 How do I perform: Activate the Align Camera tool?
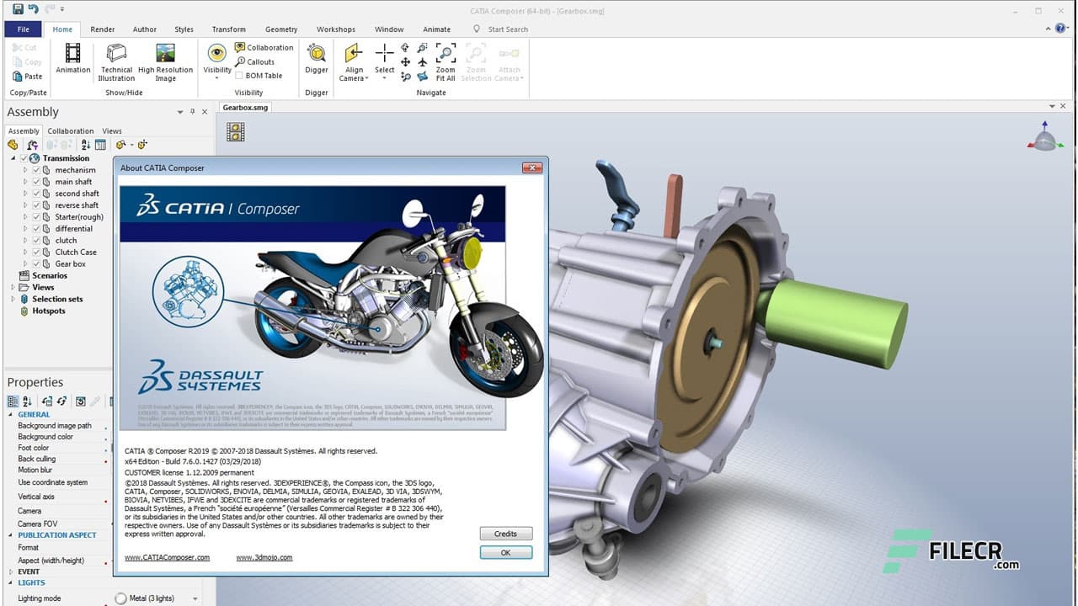click(353, 61)
